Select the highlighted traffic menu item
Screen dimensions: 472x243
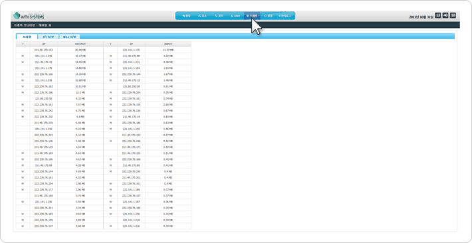click(x=252, y=16)
